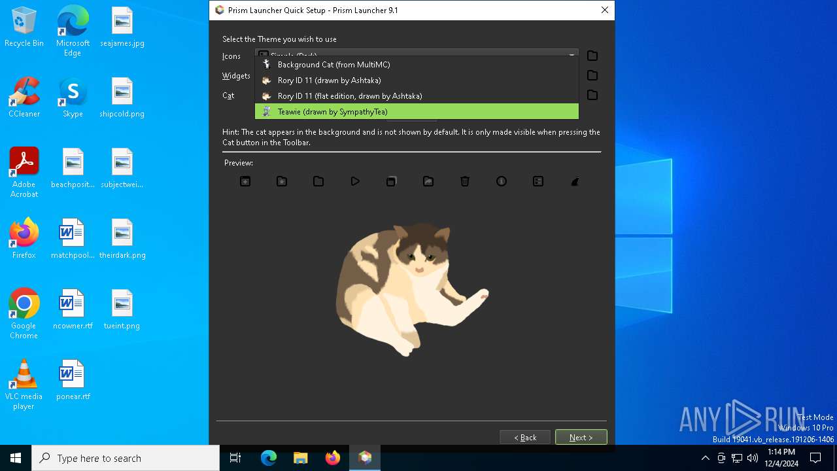Screen dimensions: 837x471
Task: Click the plain folder preview icon
Action: point(318,181)
